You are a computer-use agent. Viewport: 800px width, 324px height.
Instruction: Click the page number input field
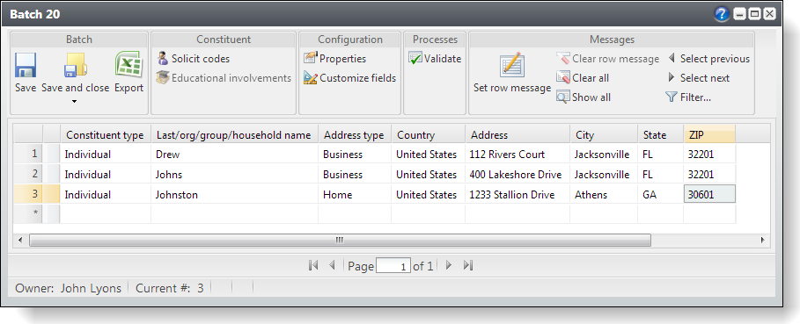[x=393, y=266]
